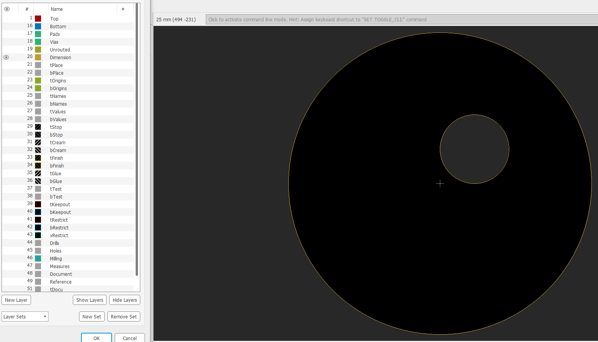Click the eye icon column header
Image resolution: width=598 pixels, height=342 pixels.
click(x=6, y=9)
